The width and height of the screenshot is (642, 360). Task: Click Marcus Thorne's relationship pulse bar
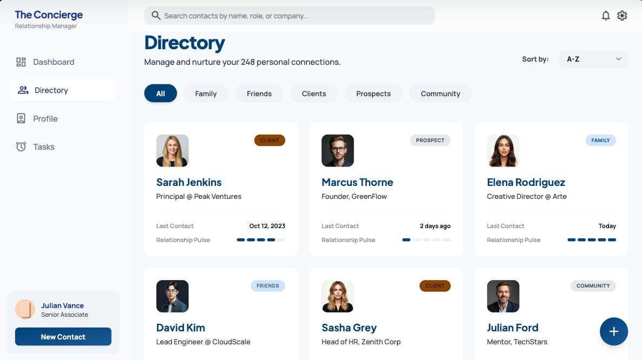(426, 240)
